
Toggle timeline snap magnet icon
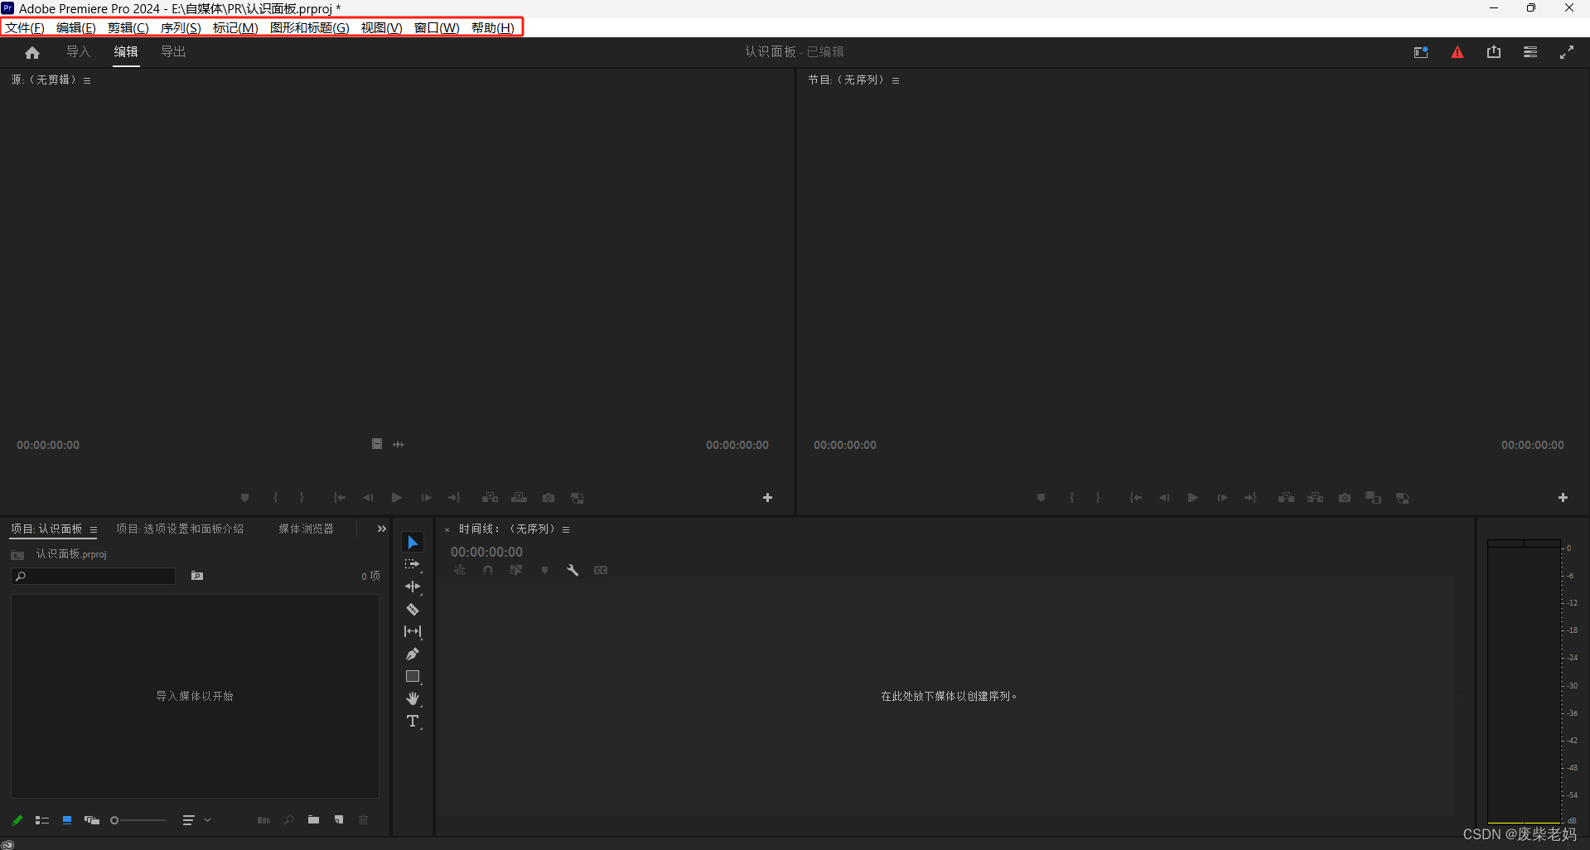pos(488,570)
